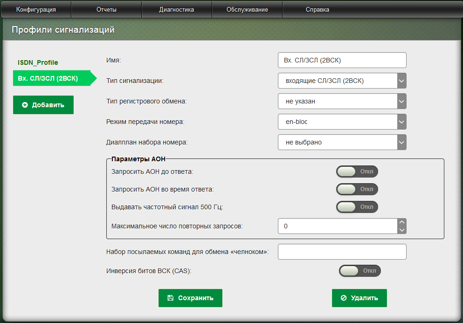Toggle Инверсия битов ВСК (CAS)

(359, 271)
